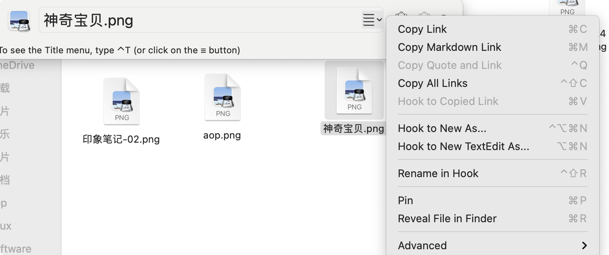This screenshot has width=609, height=255.
Task: Click the 神奇宝贝.png title field
Action: tap(197, 20)
